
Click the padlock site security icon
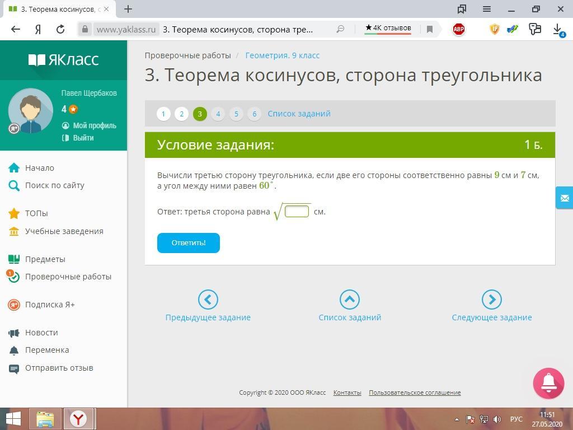85,29
